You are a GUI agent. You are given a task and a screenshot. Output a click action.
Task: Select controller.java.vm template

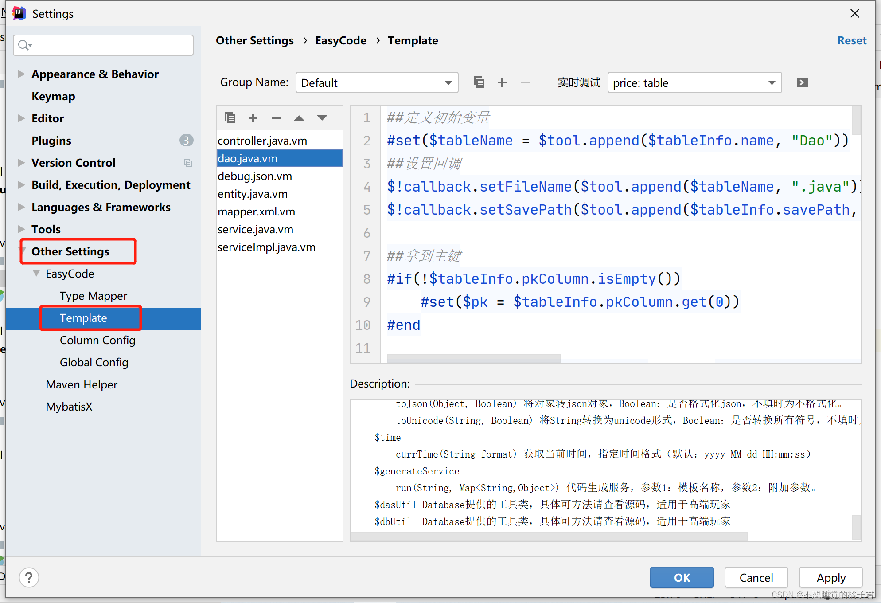point(280,141)
